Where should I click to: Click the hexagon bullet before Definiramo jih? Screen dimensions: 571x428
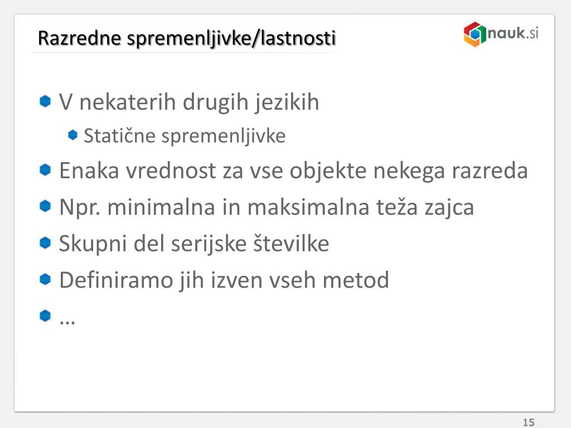pos(45,279)
